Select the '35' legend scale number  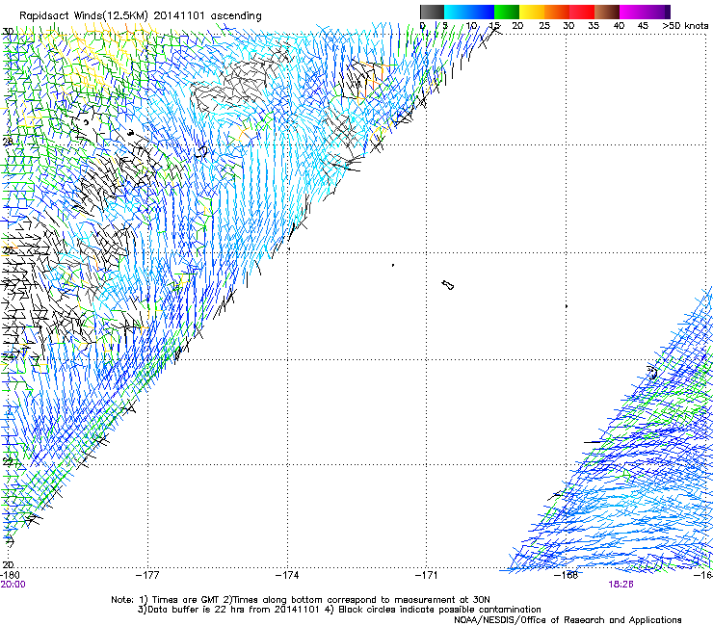(x=594, y=26)
